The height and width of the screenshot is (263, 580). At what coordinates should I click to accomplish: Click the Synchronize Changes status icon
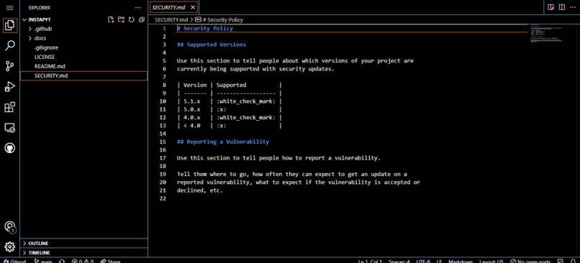[x=62, y=261]
